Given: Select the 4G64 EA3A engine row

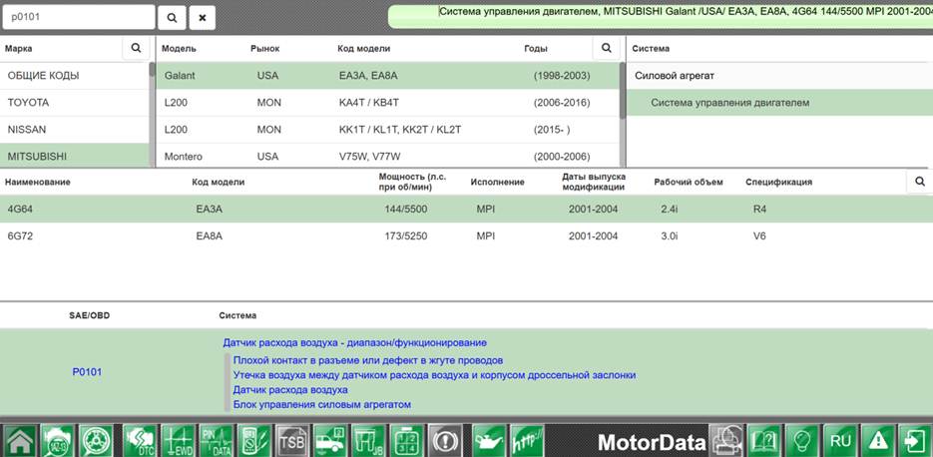Looking at the screenshot, I should click(467, 209).
